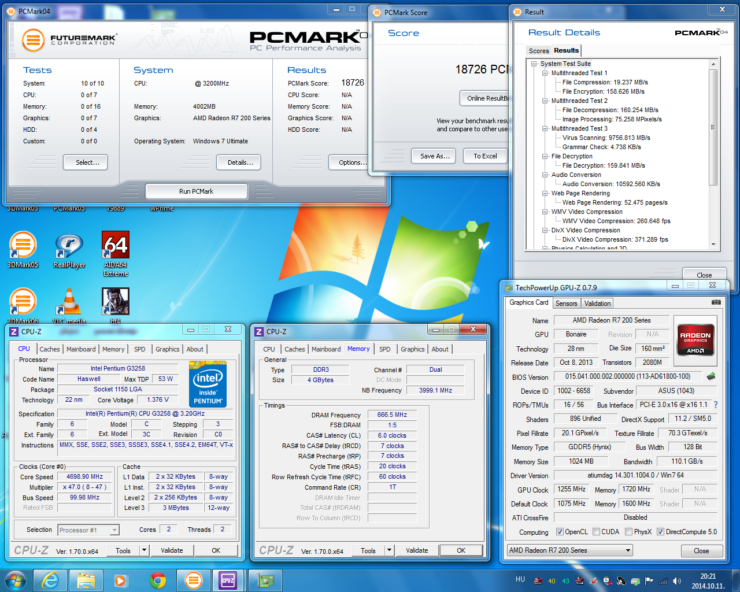
Task: Click the Futuremark Corporation logo in PCMark04
Action: (69, 40)
